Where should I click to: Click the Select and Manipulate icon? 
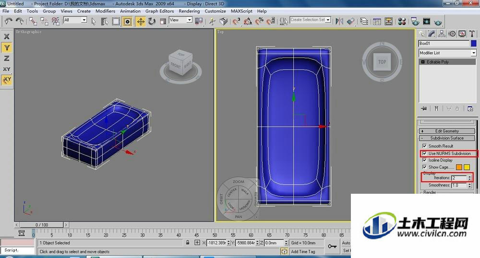(x=212, y=22)
